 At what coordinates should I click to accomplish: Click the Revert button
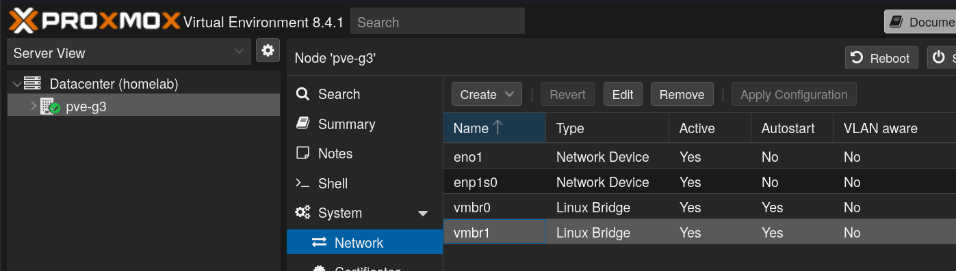pos(567,94)
